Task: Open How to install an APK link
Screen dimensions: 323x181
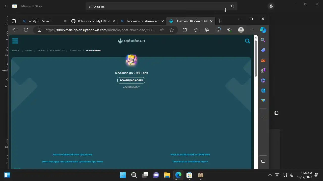Action: click(x=190, y=155)
